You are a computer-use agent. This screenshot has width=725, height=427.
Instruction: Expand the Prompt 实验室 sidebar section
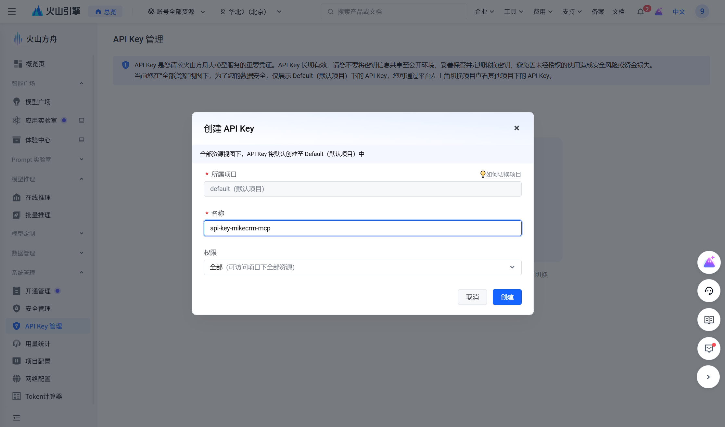point(82,160)
